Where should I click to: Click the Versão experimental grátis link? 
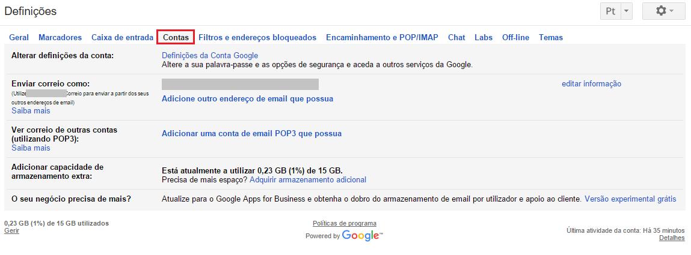click(630, 199)
